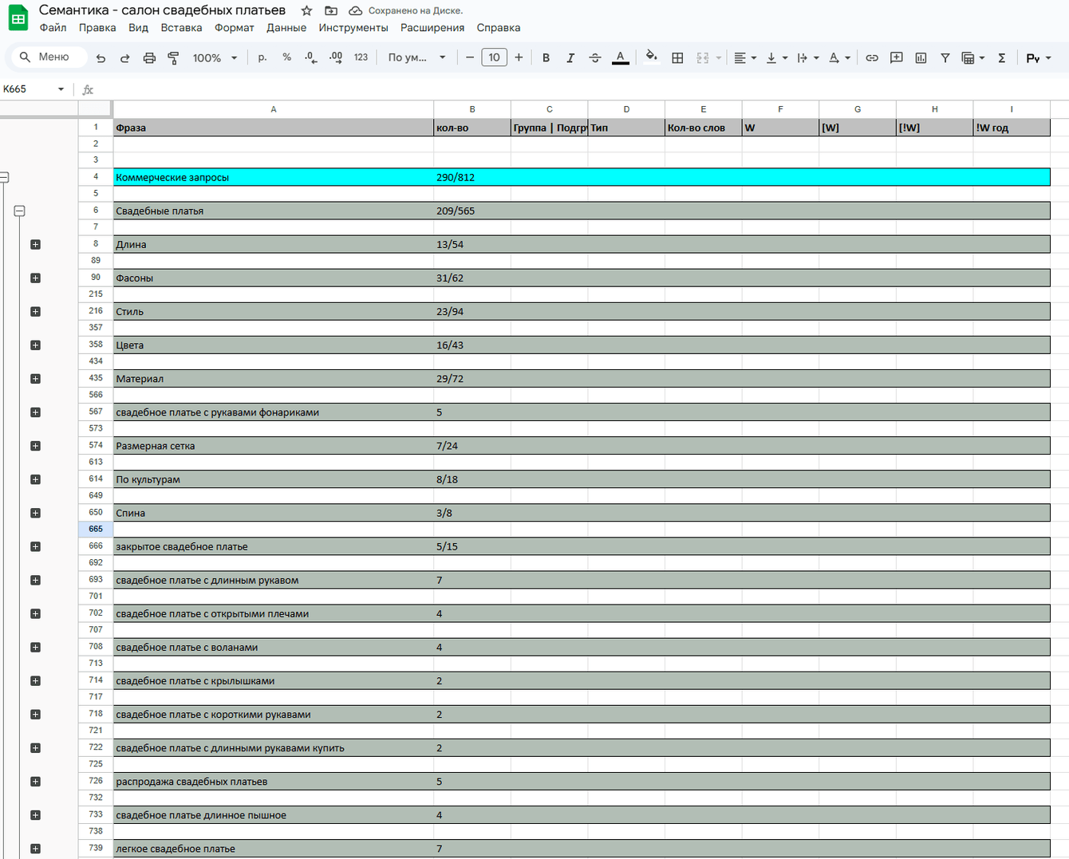Open text rotation dropdown
The height and width of the screenshot is (859, 1069).
839,57
